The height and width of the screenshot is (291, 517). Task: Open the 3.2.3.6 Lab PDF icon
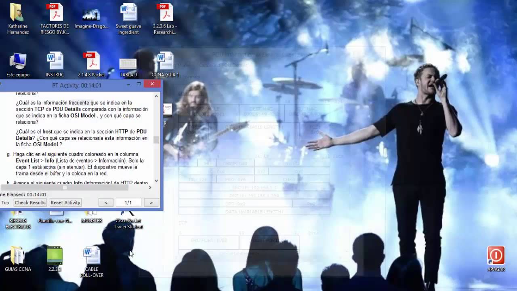pos(165,19)
